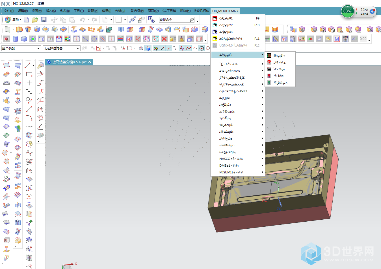
Task: Toggle the Enable Snap Point button
Action: [156, 48]
